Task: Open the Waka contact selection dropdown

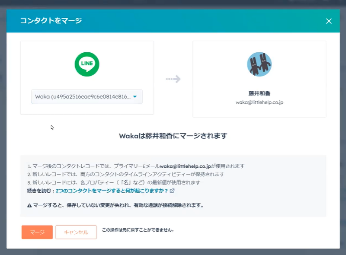Action: [x=82, y=97]
